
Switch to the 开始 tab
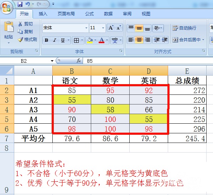(x=24, y=14)
